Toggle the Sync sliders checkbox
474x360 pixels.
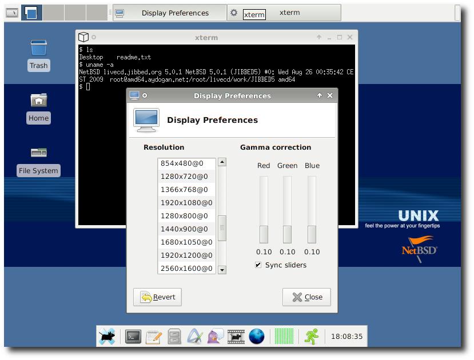(258, 265)
